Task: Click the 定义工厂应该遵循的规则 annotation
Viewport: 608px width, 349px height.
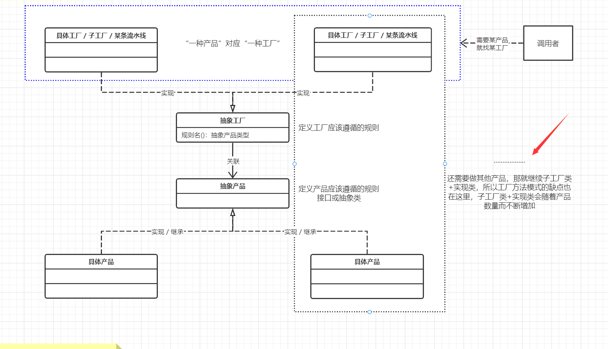Action: tap(339, 128)
